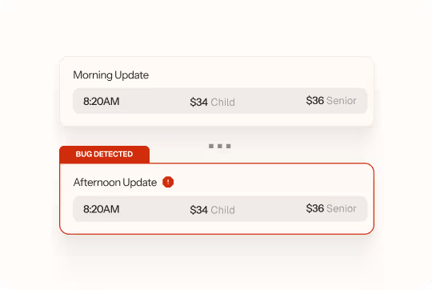
Task: Click the Morning Update card background
Action: point(217,91)
